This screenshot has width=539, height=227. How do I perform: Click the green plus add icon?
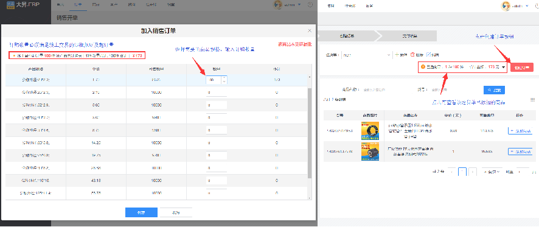(397, 55)
